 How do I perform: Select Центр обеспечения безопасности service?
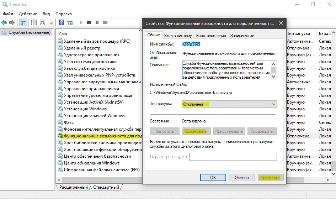pos(97,156)
